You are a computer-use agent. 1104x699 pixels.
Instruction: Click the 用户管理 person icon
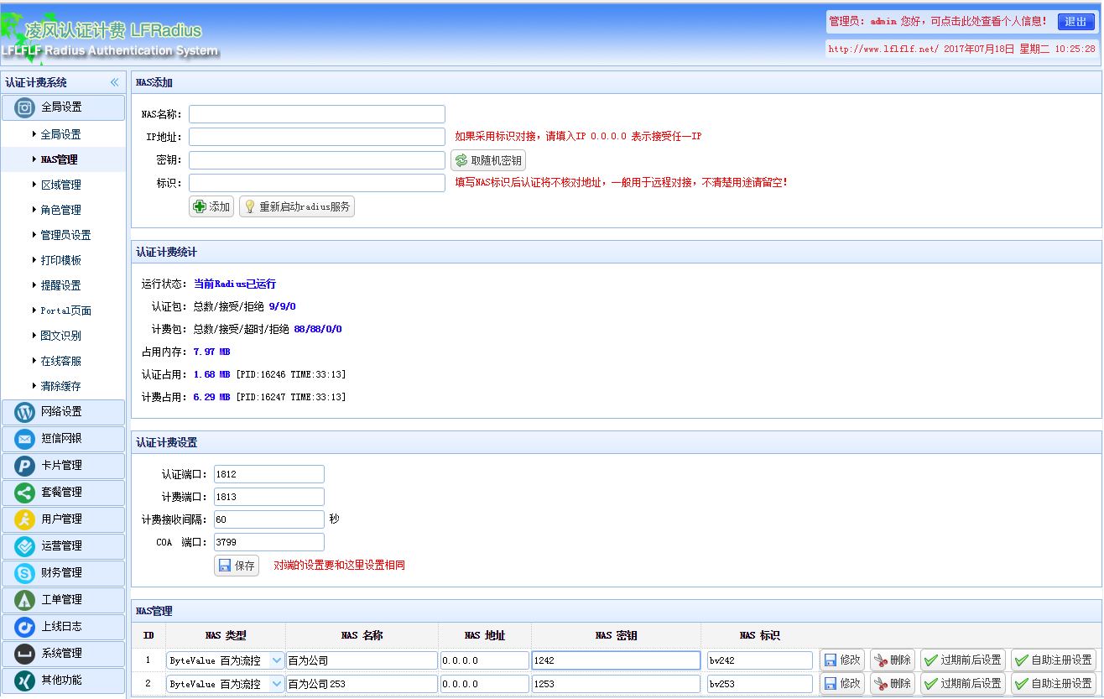pos(25,519)
